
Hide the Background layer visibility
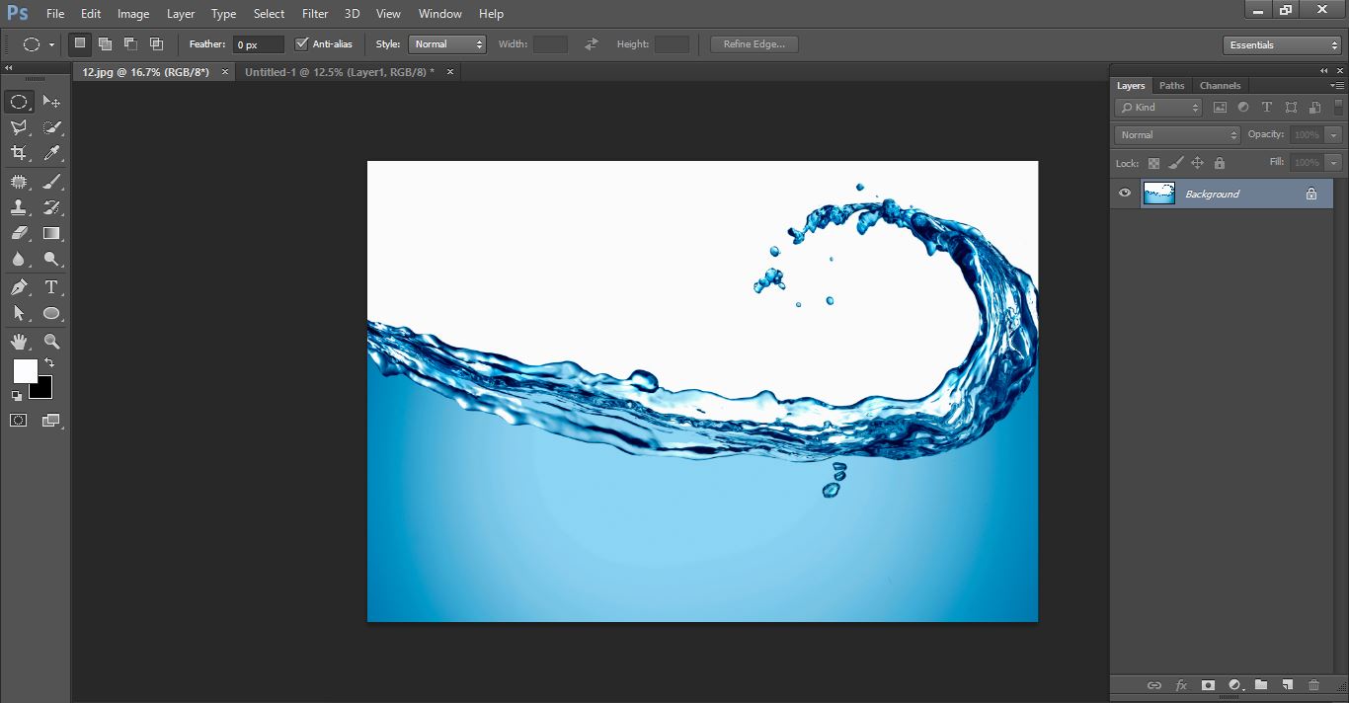tap(1125, 193)
